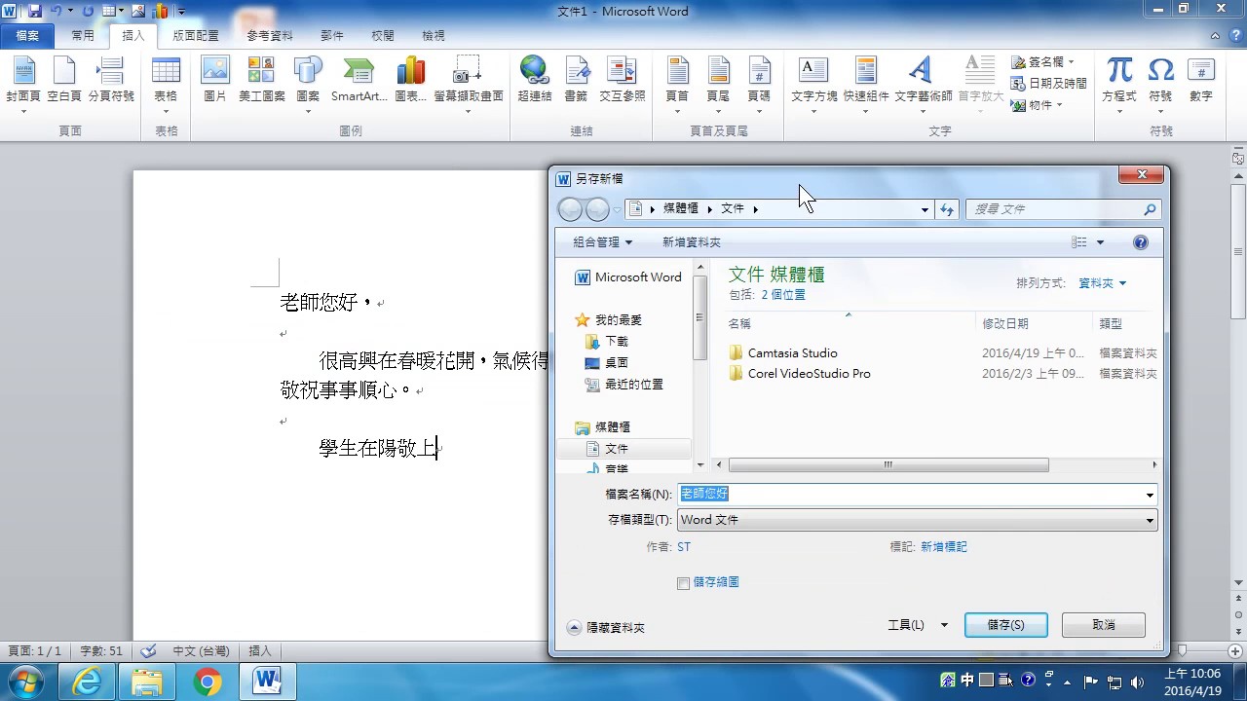Click the help icon in the Save As dialog
1247x701 pixels.
(1141, 242)
